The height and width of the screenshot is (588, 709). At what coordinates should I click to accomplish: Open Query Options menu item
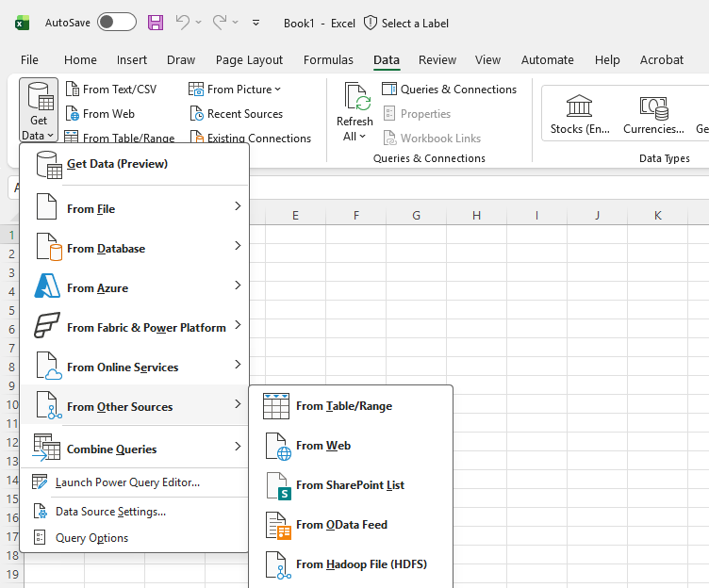[x=135, y=537]
